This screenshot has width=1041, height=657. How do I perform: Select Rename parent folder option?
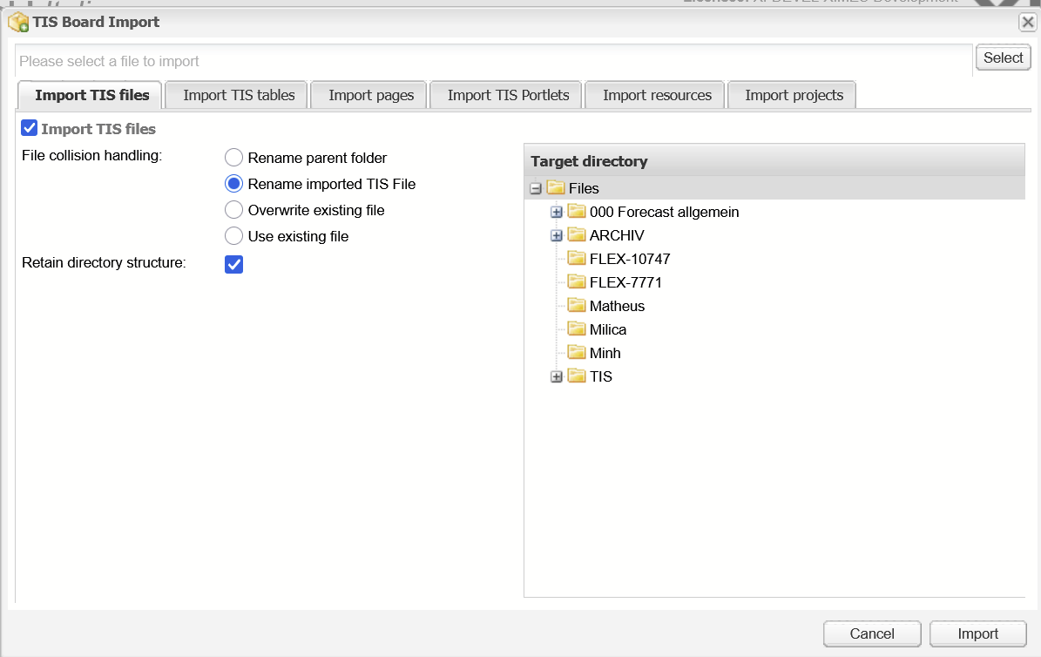(x=233, y=158)
